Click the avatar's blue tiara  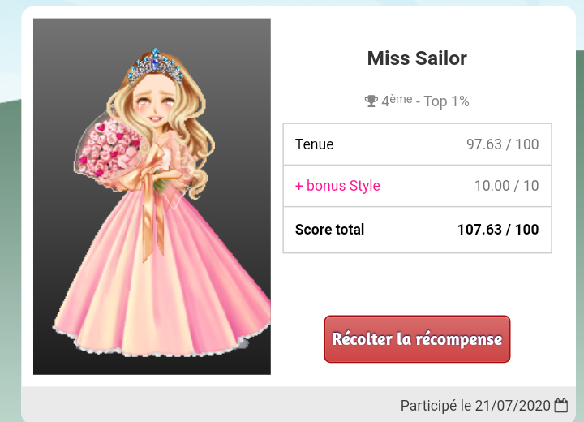[155, 67]
